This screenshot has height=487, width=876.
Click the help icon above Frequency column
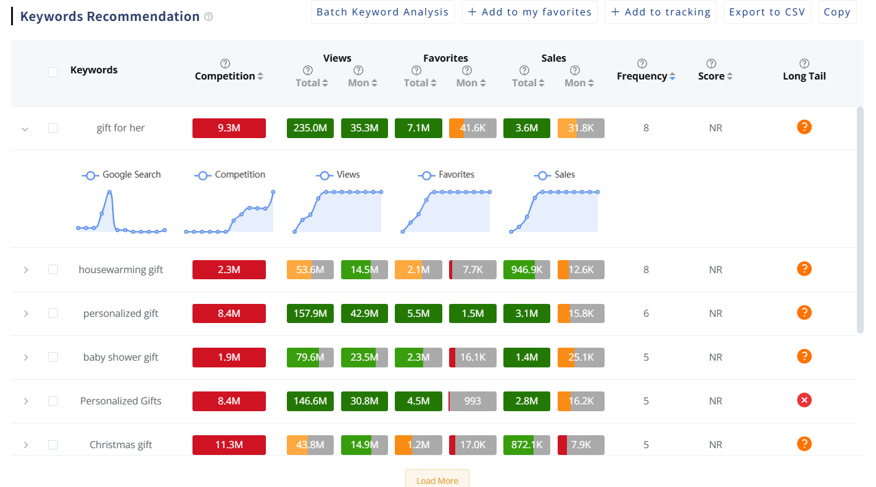pos(642,63)
